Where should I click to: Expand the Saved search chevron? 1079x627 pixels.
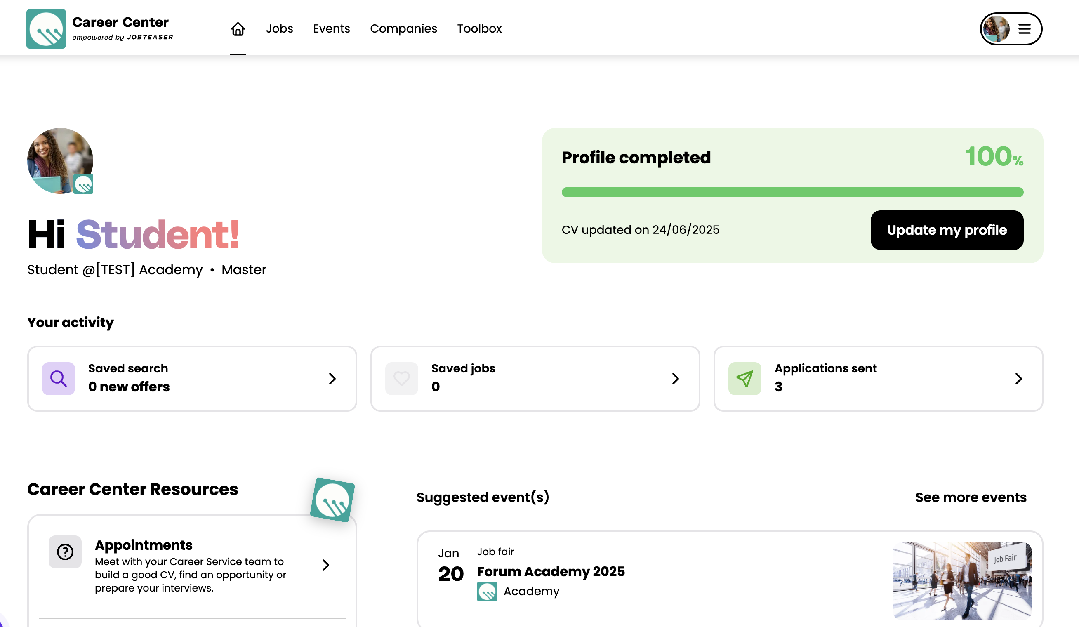(332, 379)
